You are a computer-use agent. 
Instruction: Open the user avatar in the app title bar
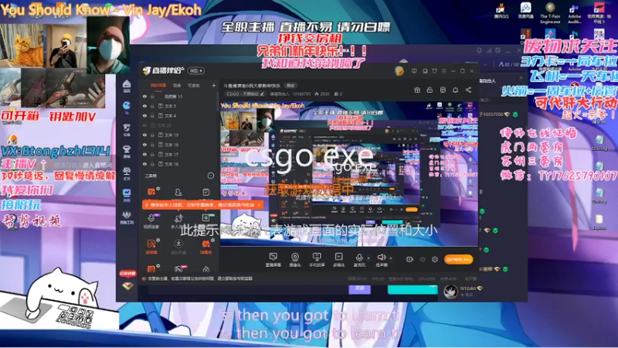pyautogui.click(x=399, y=71)
